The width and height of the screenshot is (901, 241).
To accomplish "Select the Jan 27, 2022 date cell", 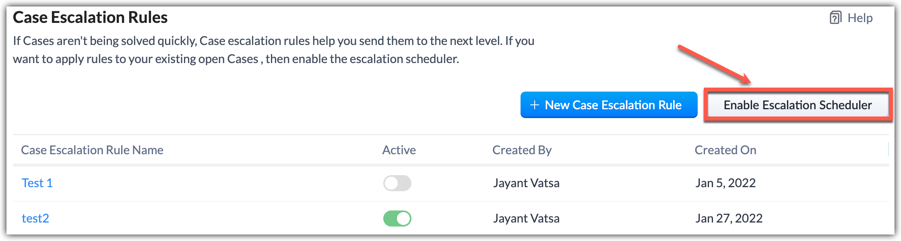I will coord(729,219).
